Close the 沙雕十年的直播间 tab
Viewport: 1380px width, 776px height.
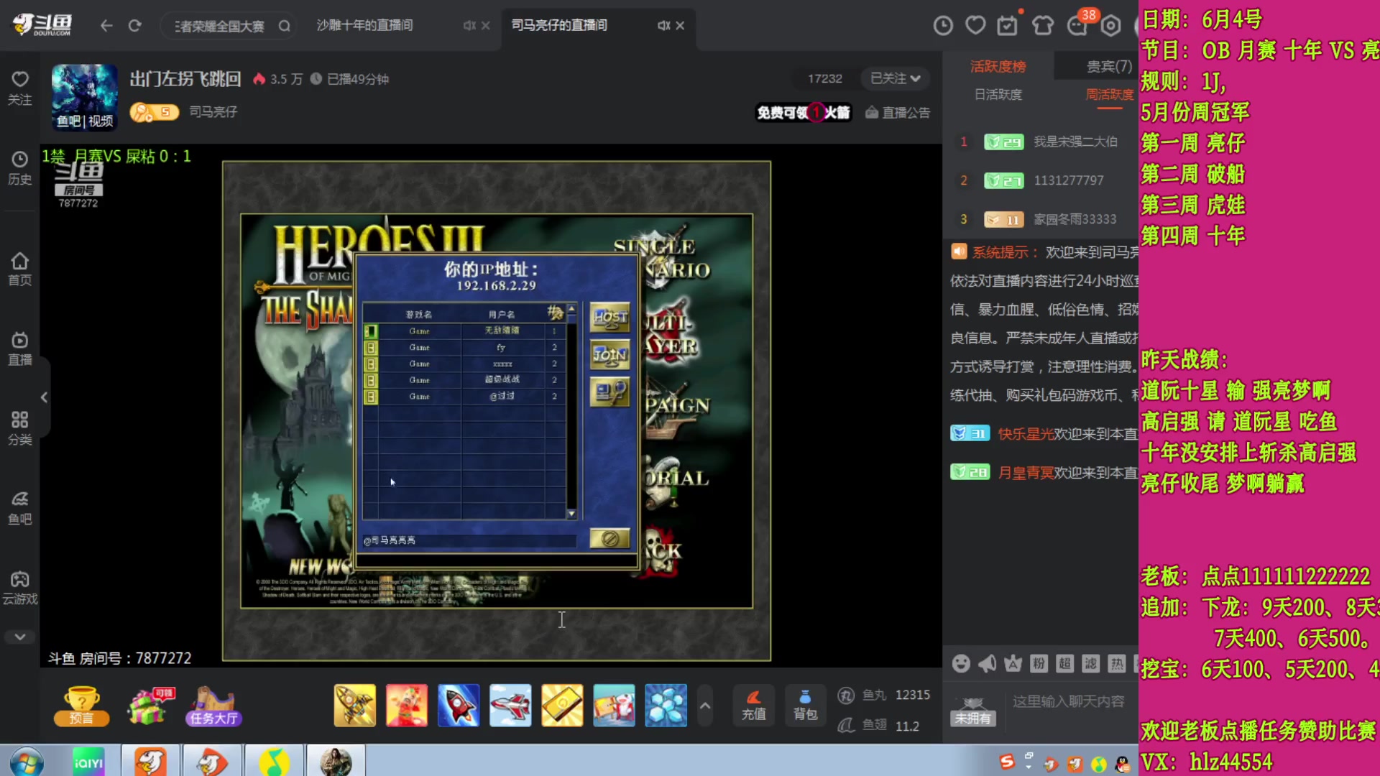click(x=486, y=25)
